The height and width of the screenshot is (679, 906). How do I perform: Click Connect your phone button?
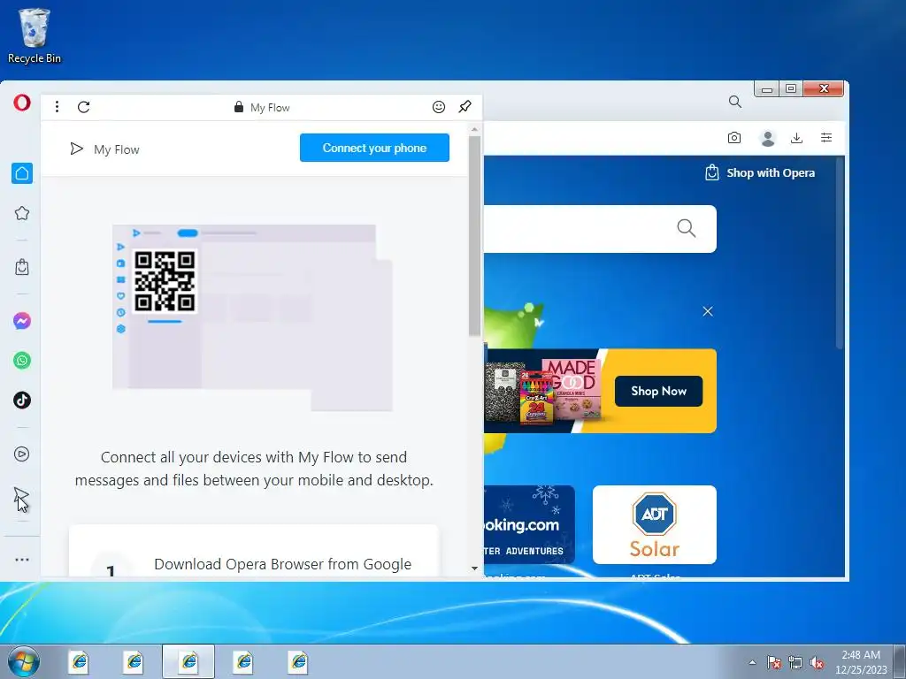pyautogui.click(x=374, y=148)
